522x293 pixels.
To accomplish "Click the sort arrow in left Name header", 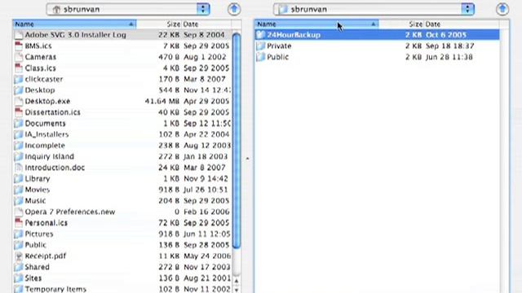I will coord(131,24).
